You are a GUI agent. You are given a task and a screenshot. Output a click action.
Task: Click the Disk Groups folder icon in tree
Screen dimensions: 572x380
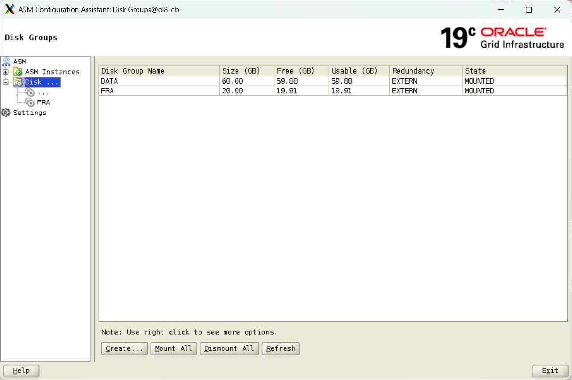[x=18, y=82]
